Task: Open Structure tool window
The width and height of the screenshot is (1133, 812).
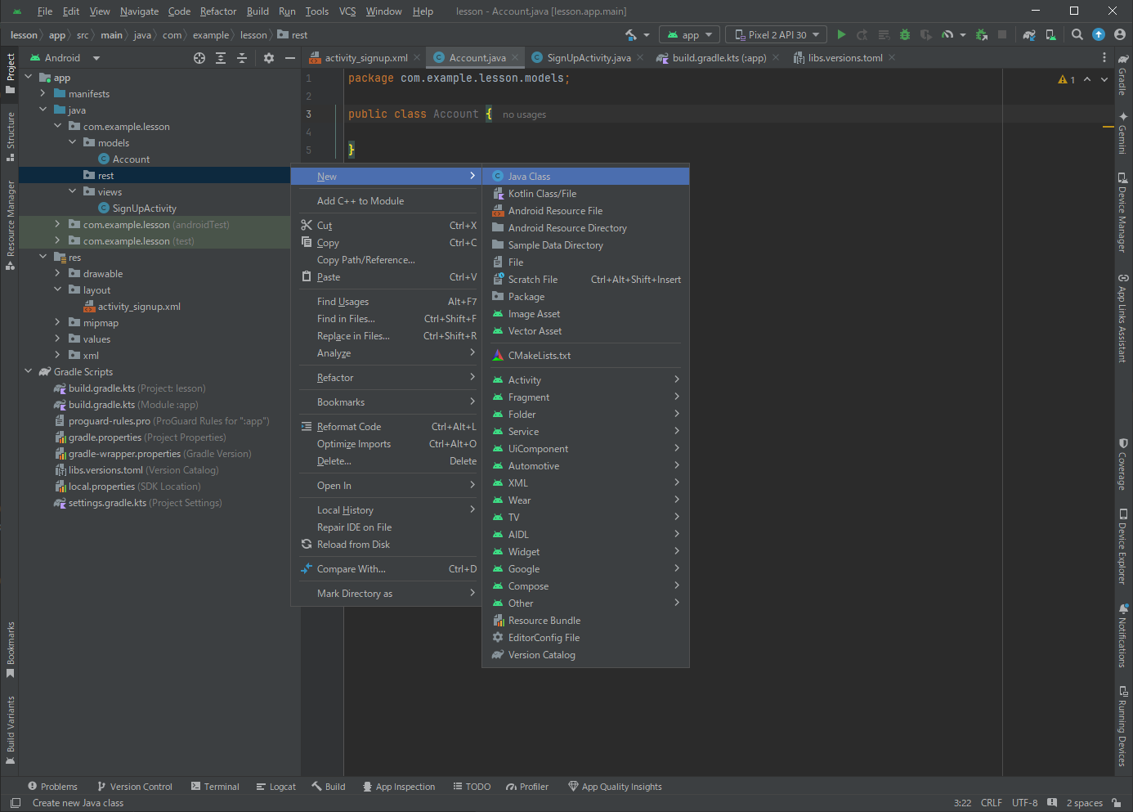Action: [10, 136]
